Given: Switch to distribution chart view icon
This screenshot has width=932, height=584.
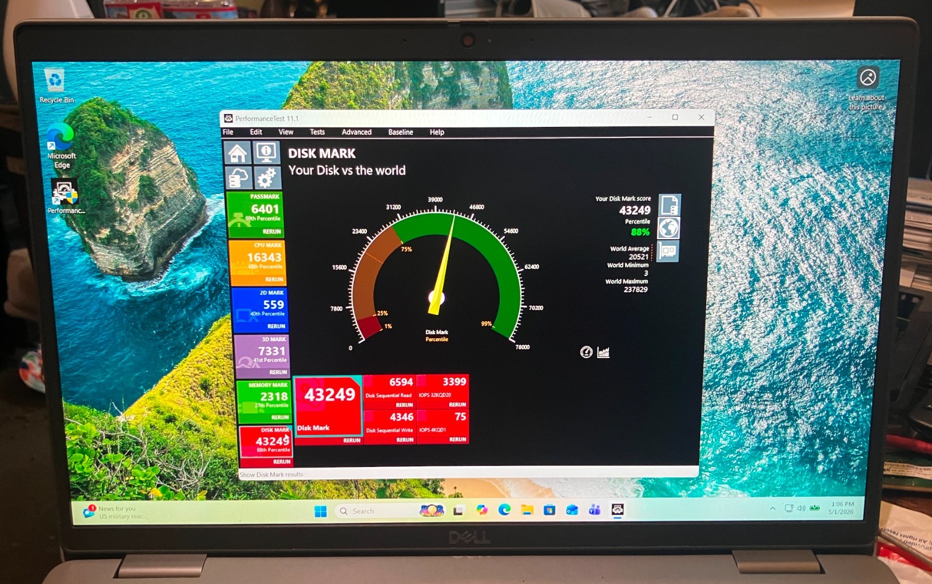Looking at the screenshot, I should point(603,352).
